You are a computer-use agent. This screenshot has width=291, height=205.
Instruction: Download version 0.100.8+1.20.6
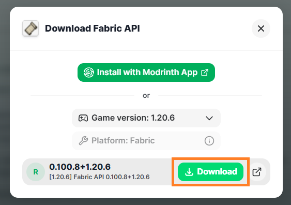click(210, 172)
